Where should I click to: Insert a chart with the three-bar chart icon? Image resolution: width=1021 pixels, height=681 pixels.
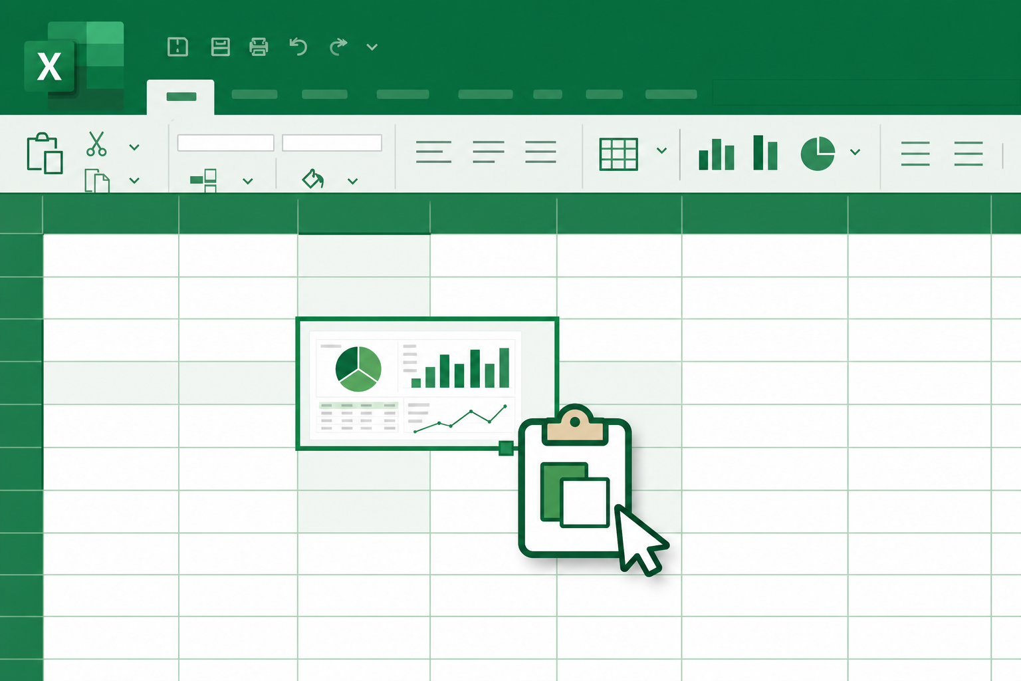tap(717, 154)
